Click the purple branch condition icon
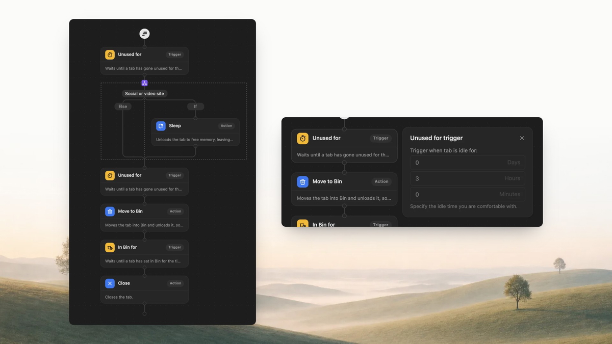The height and width of the screenshot is (344, 612). coord(144,83)
